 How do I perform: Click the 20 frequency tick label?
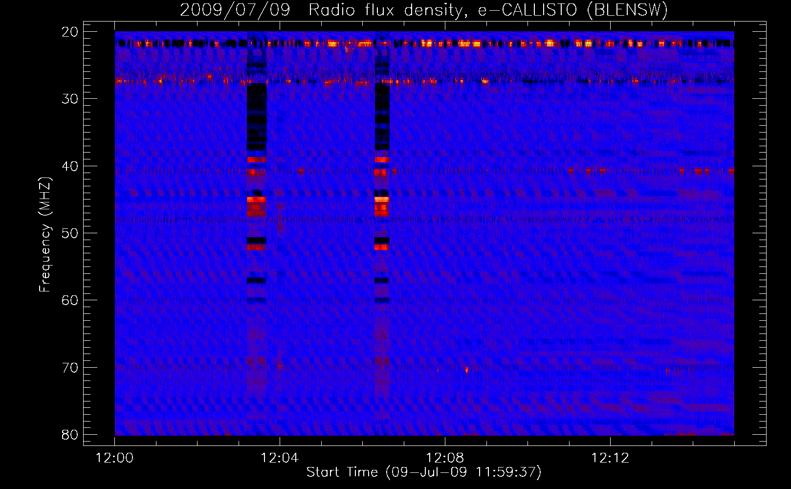(70, 32)
